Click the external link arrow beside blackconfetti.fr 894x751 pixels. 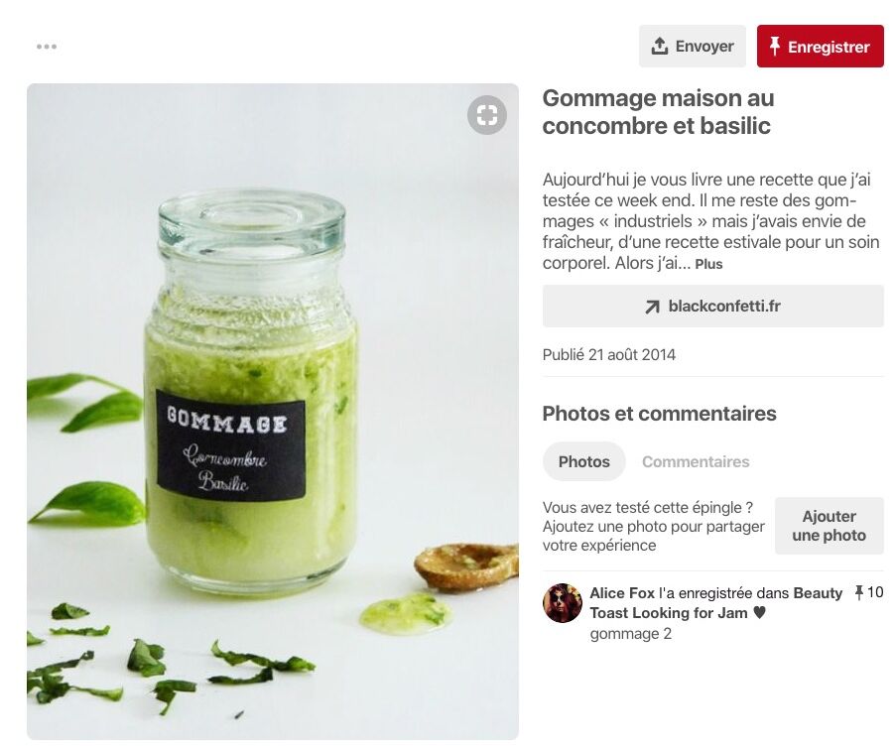tap(652, 307)
